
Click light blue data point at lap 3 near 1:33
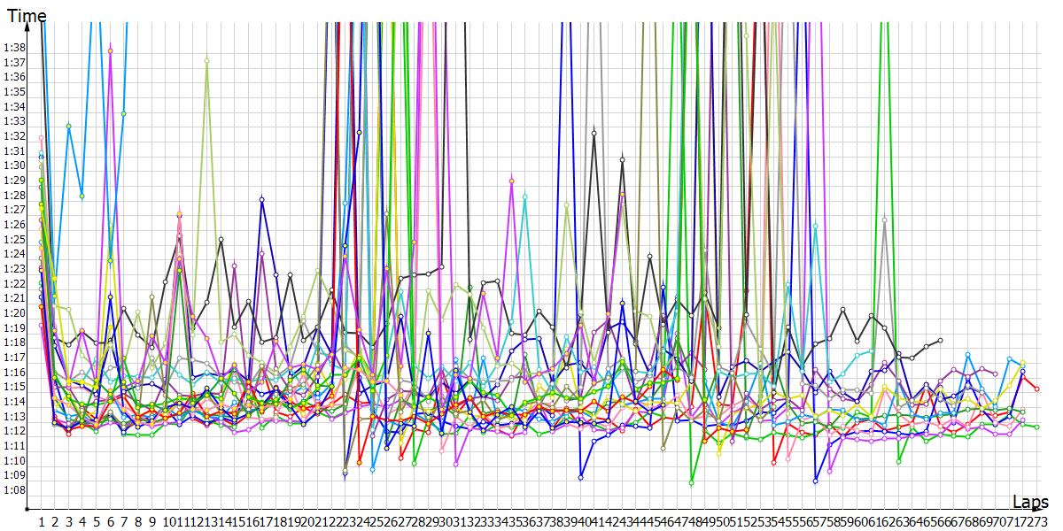pyautogui.click(x=68, y=126)
